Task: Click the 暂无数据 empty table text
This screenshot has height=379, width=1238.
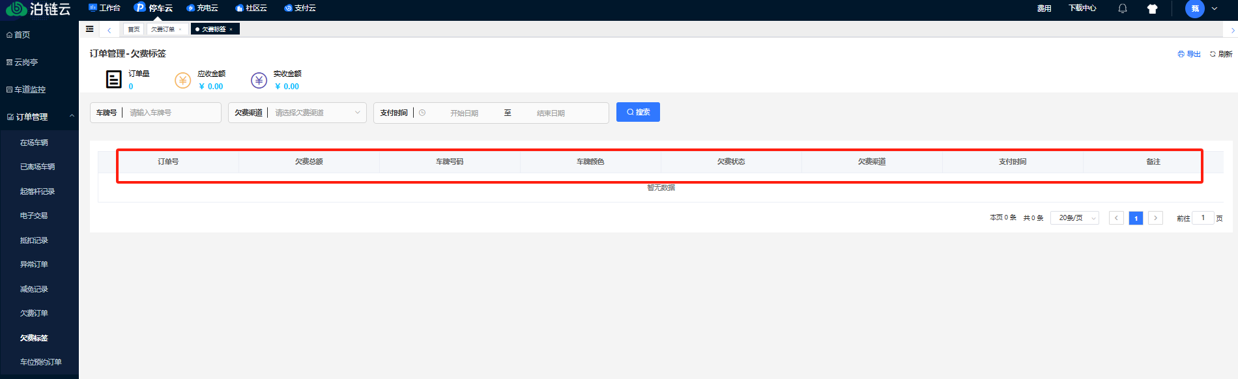Action: pos(661,188)
